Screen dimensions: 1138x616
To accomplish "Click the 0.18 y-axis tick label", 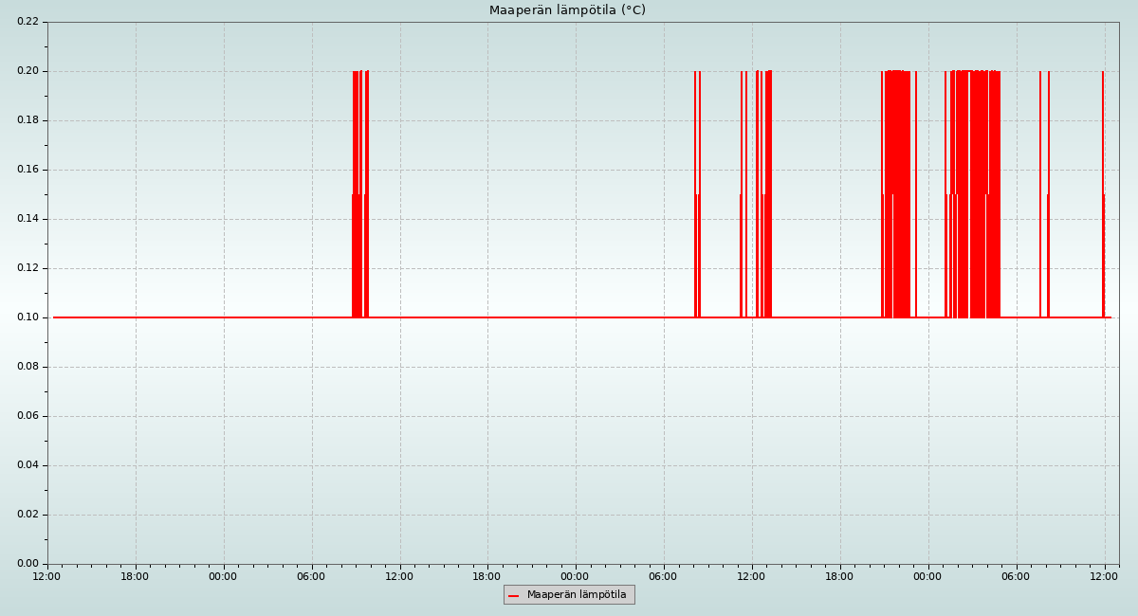I will coord(28,120).
